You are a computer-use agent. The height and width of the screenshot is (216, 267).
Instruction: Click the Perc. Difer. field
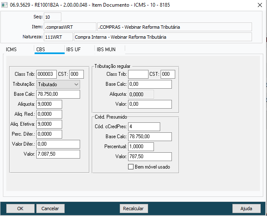49,134
